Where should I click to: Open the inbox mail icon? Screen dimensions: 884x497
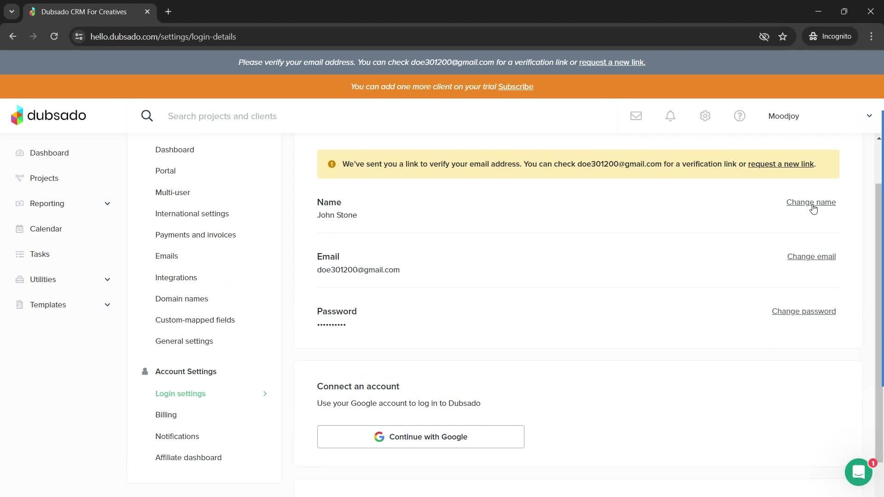tap(636, 116)
